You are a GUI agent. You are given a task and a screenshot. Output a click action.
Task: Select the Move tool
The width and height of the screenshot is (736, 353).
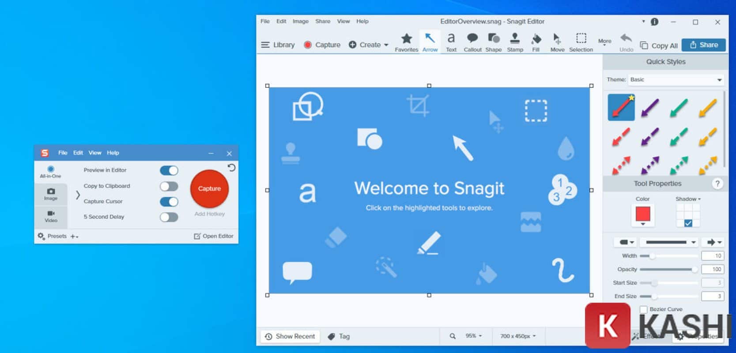click(x=557, y=42)
